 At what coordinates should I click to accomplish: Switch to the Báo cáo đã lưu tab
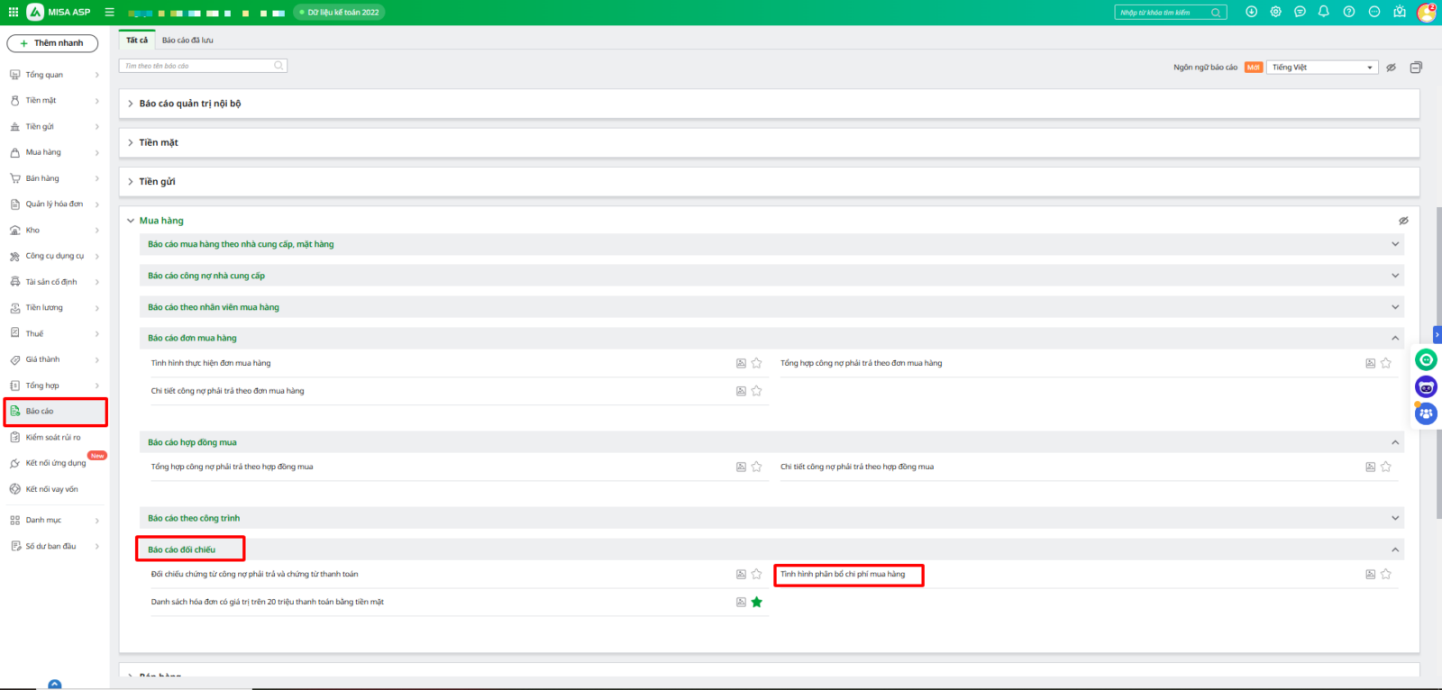coord(187,41)
